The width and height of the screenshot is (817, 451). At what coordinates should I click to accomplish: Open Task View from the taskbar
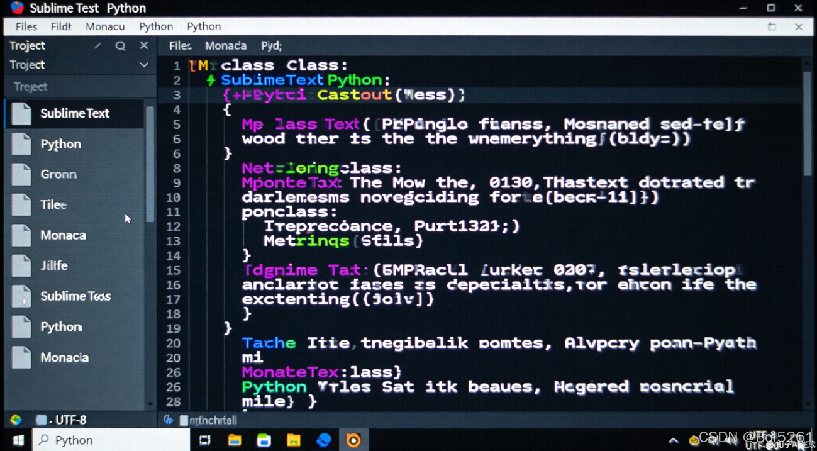point(205,440)
